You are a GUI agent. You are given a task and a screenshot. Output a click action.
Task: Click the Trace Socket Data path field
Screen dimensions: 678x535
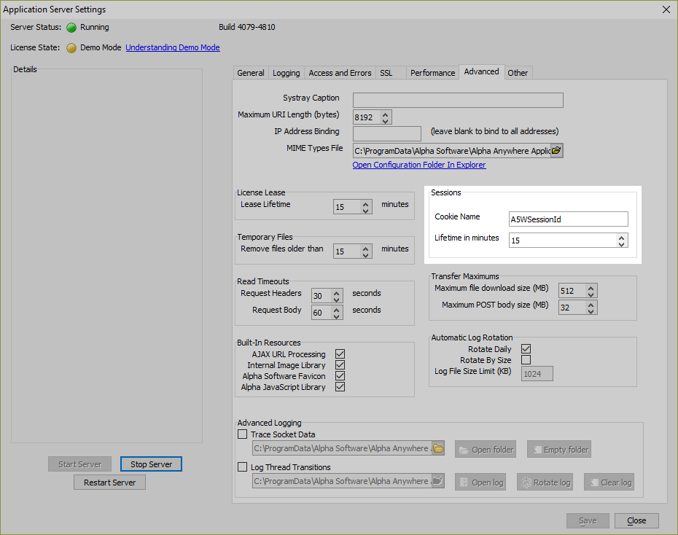click(342, 448)
